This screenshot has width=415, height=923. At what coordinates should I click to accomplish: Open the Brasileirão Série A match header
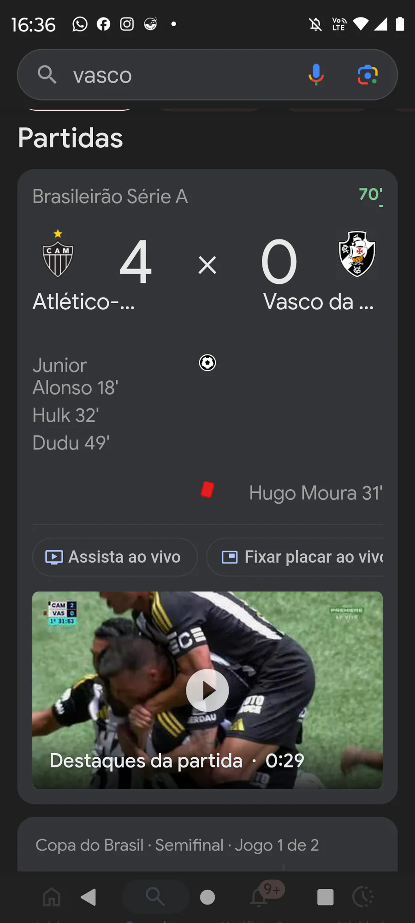coord(110,197)
